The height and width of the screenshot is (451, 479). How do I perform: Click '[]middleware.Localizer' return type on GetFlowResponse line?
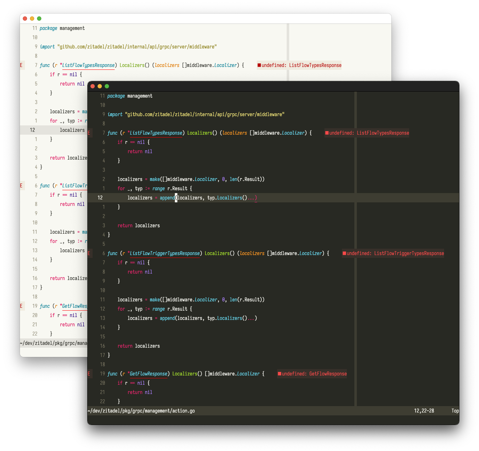point(232,374)
